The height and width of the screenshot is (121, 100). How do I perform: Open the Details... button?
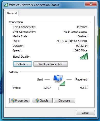click(x=22, y=64)
